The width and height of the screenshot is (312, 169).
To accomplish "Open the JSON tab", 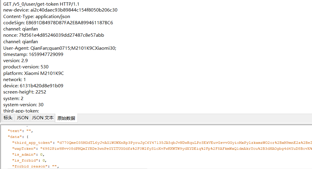I will pyautogui.click(x=22, y=118).
